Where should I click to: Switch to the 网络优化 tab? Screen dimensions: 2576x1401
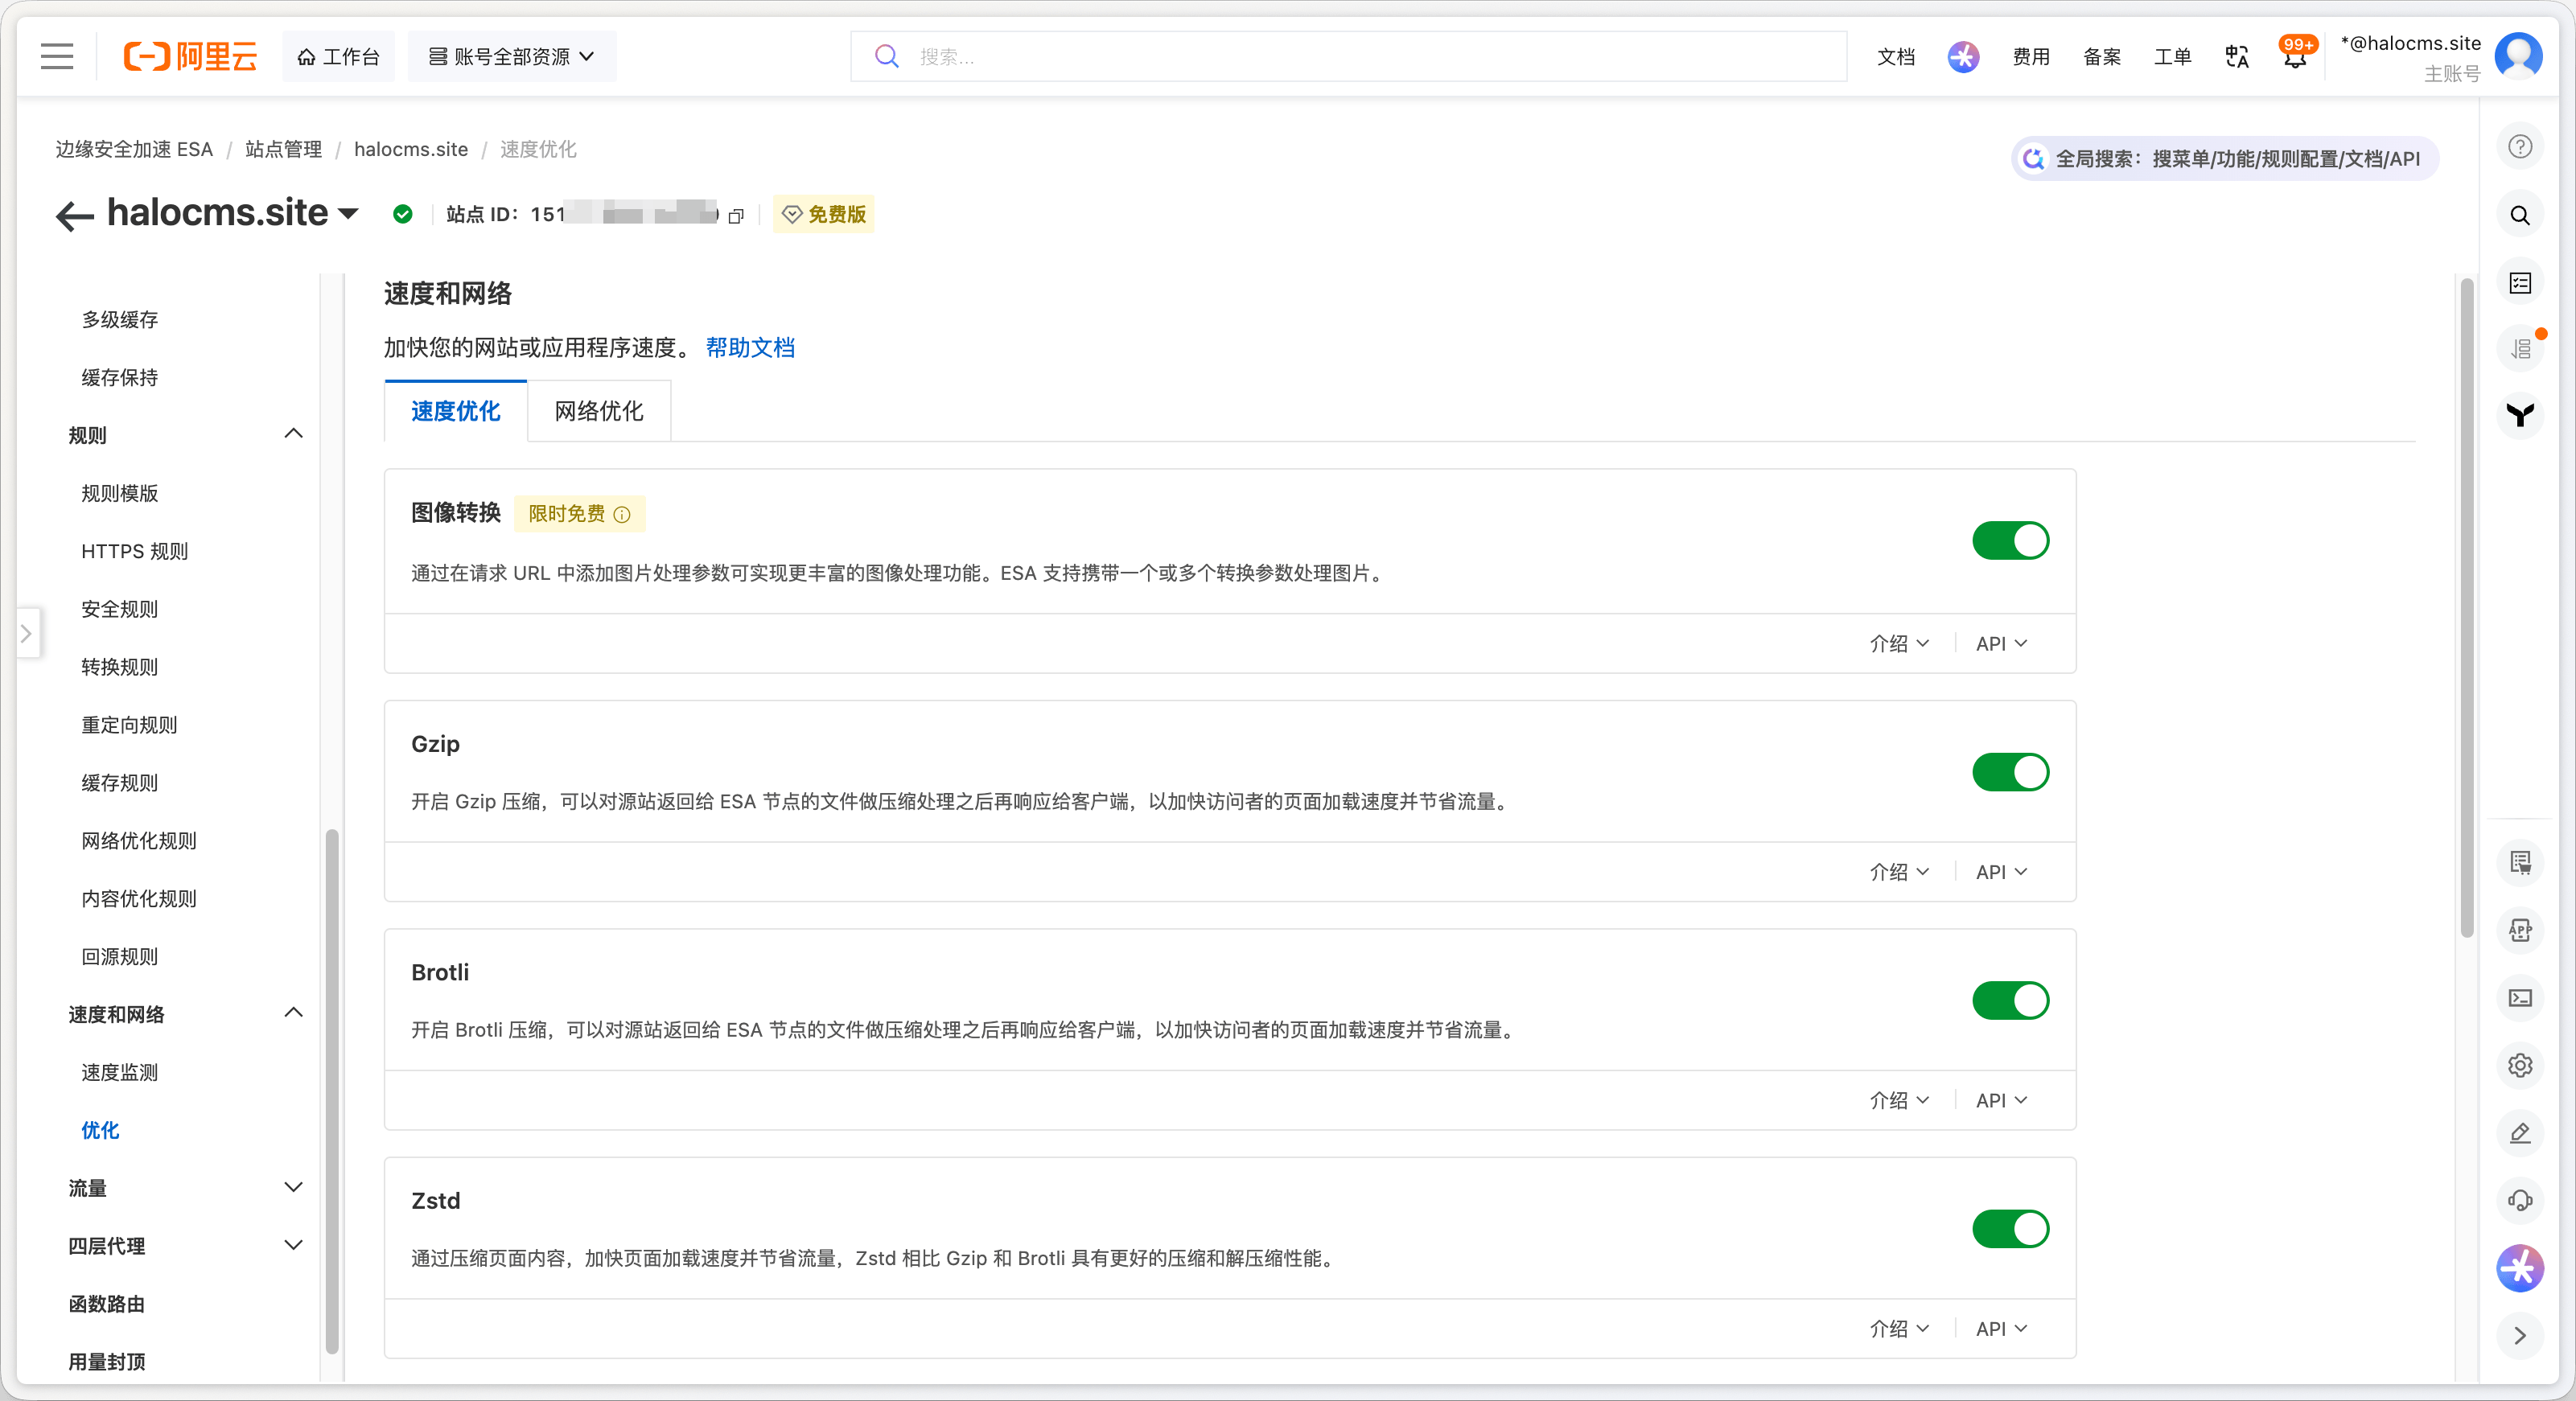coord(598,411)
